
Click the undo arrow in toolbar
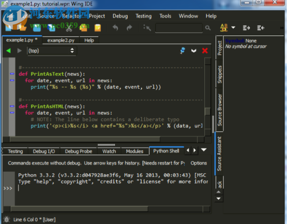click(115, 28)
